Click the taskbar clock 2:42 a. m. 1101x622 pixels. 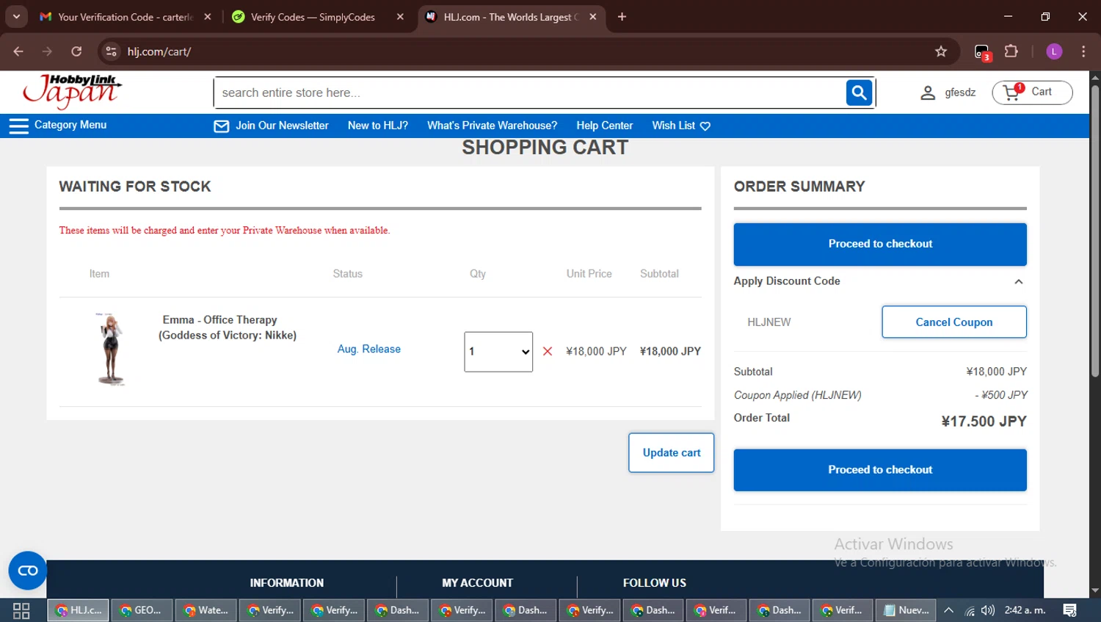1025,610
